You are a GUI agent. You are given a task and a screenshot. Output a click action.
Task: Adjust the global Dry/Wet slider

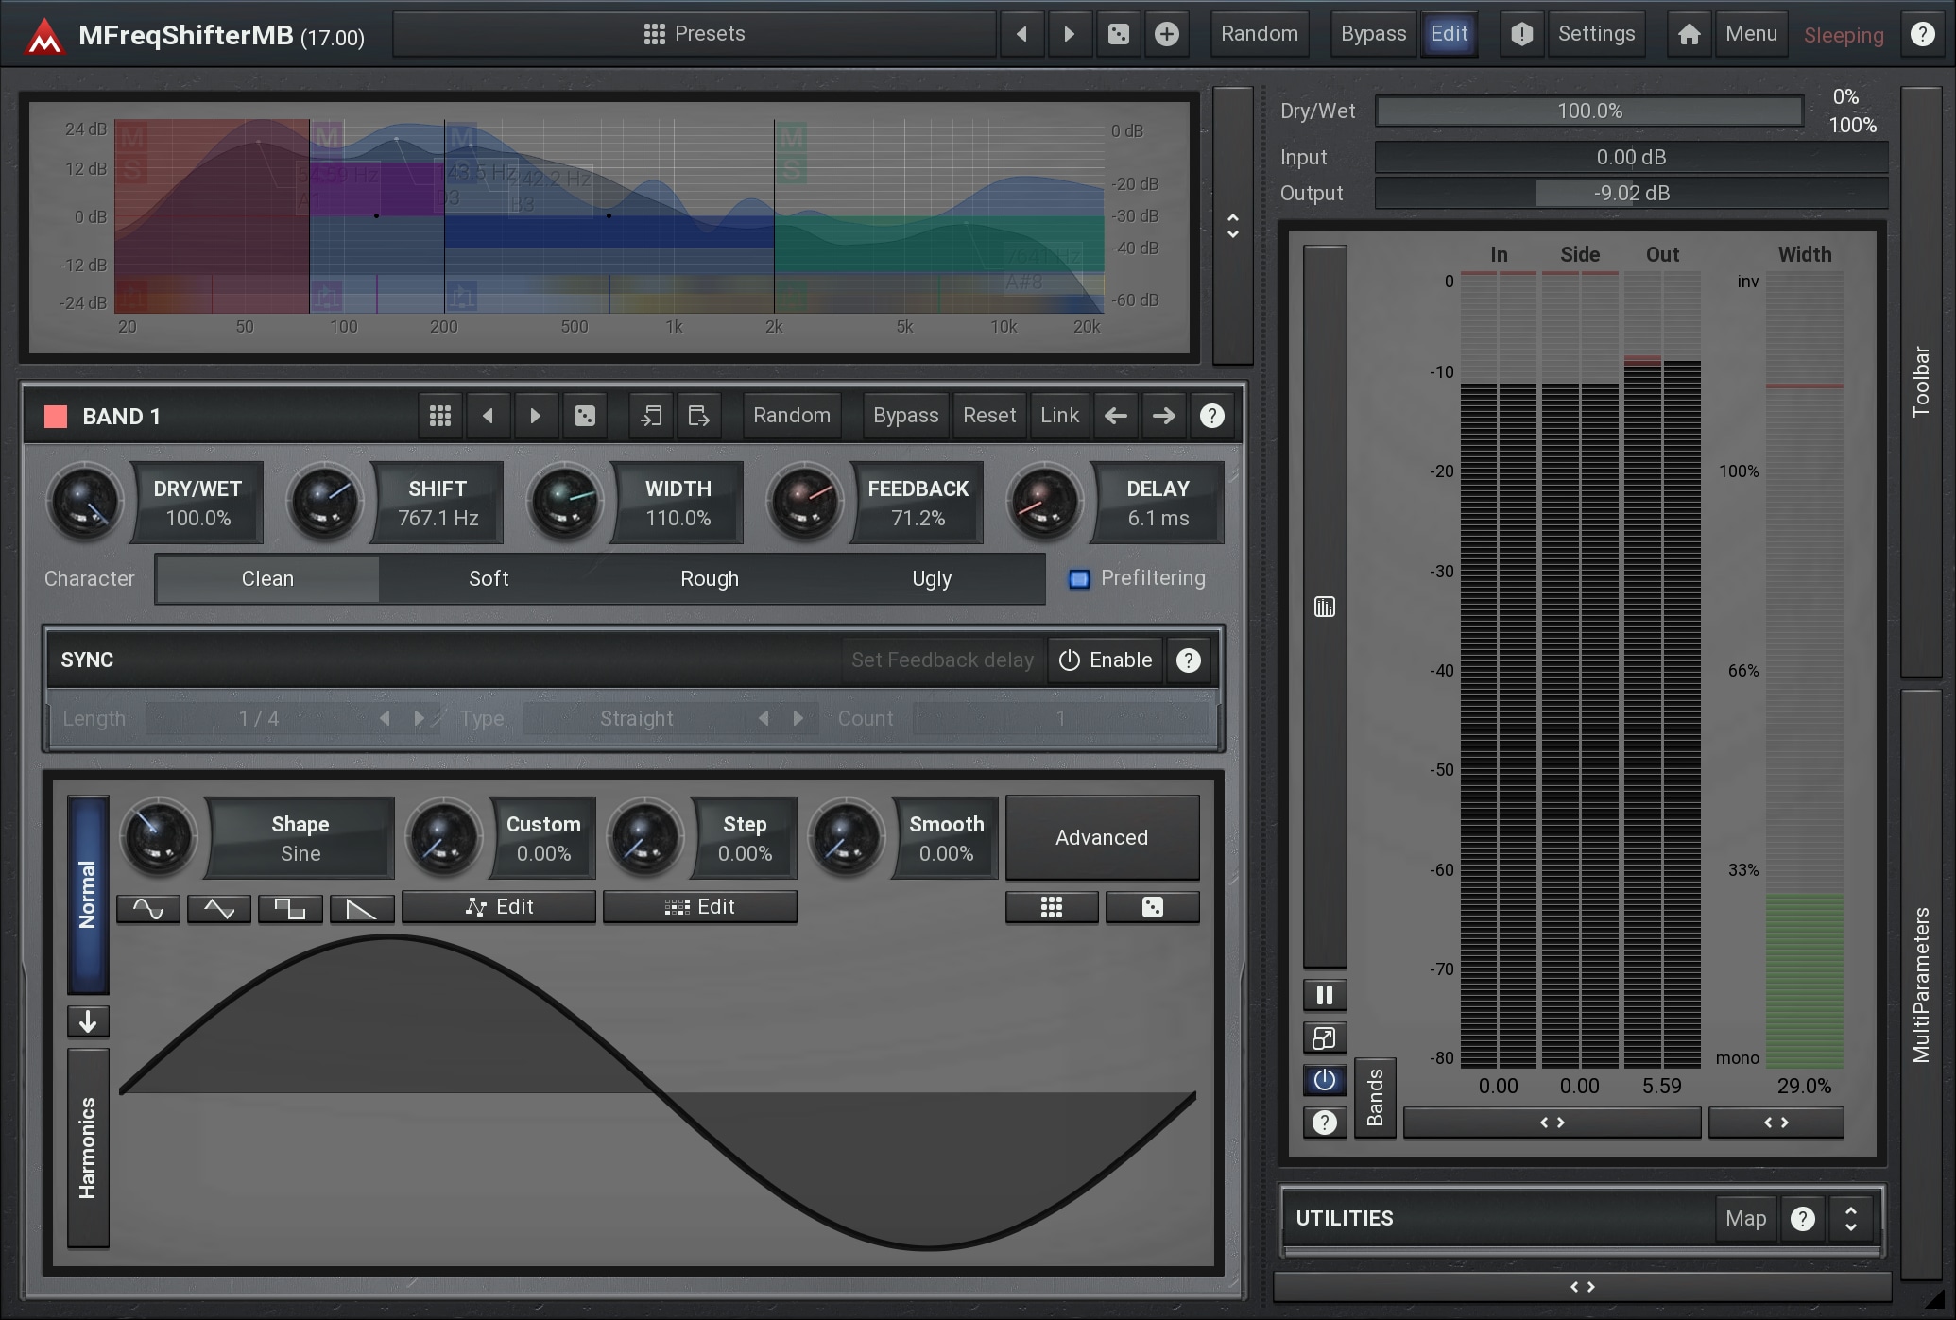tap(1589, 111)
